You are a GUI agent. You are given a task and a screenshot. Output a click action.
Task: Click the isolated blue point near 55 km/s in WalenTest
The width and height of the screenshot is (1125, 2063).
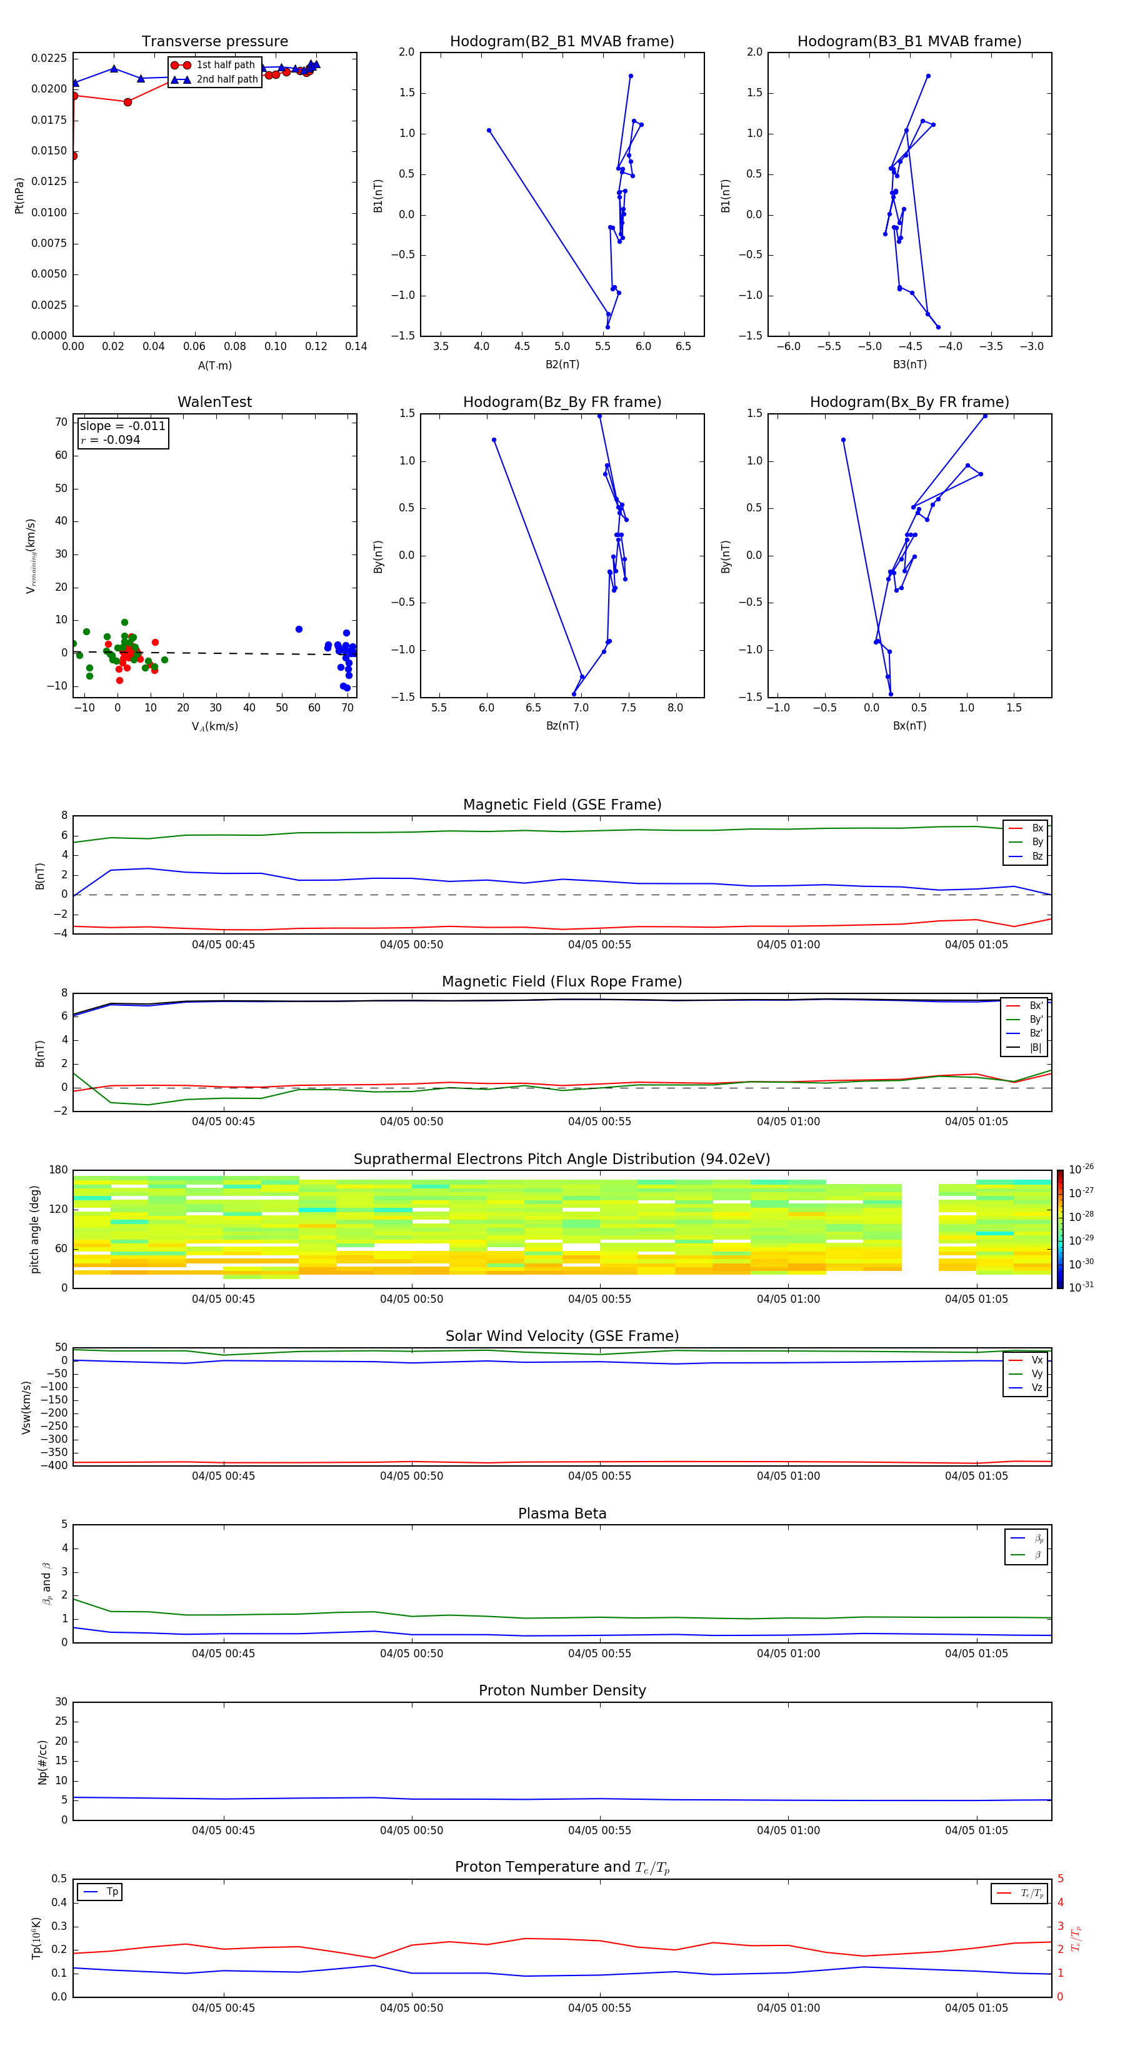299,630
